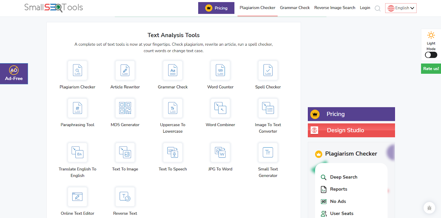Open the Small Text Generator icon
Viewport: 441px width, 218px height.
click(x=268, y=152)
